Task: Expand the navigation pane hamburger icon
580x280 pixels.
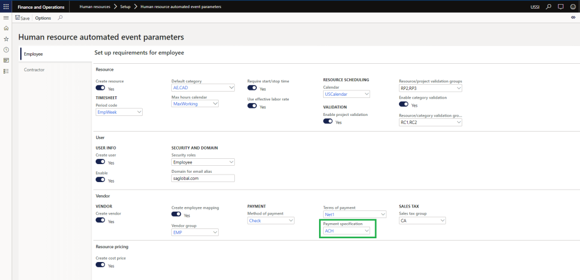Action: pos(6,18)
